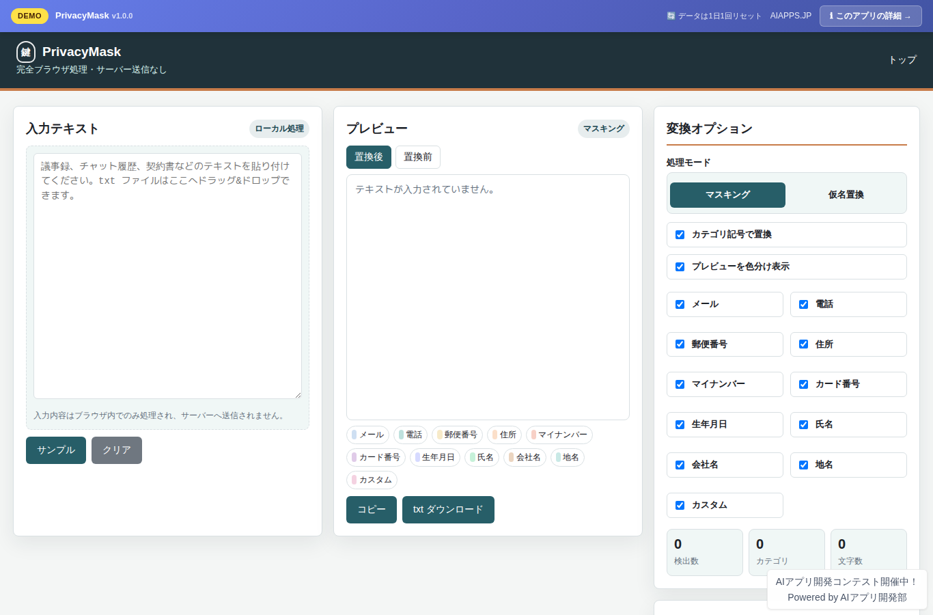The height and width of the screenshot is (615, 933).
Task: Click the カード番号 legend color chip
Action: pyautogui.click(x=376, y=457)
